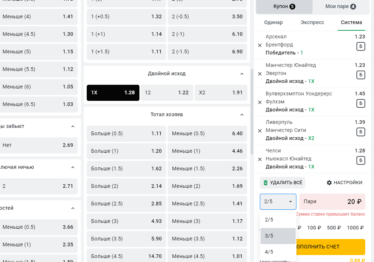
Task: Select home total Больше (2.5) 2.85
Action: pos(126,204)
